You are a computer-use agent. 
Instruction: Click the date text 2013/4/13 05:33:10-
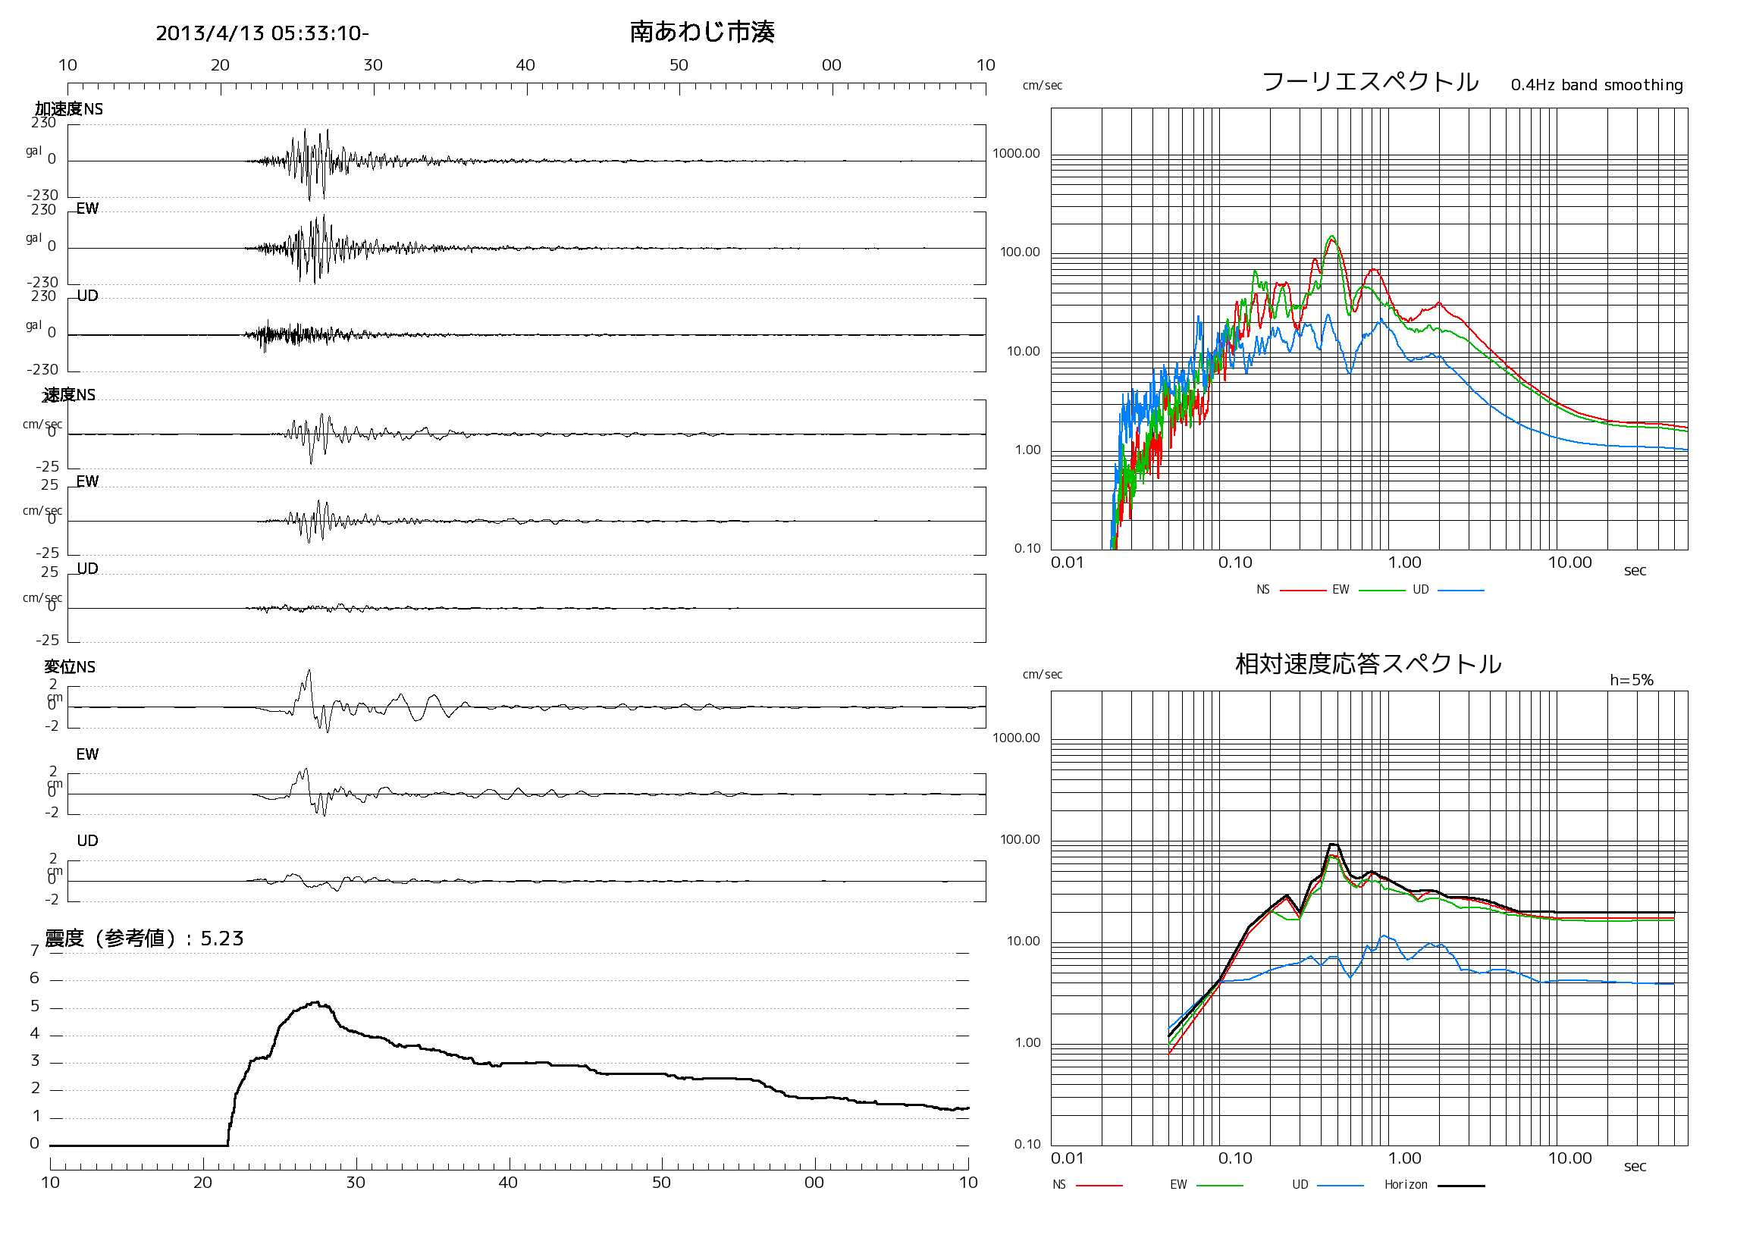tap(262, 33)
